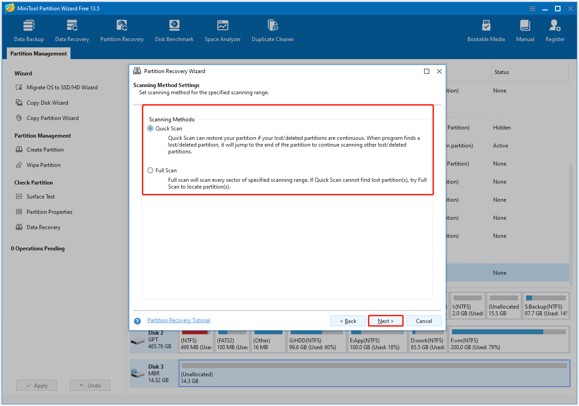579x406 pixels.
Task: Select the Quick Scan radio button
Action: tap(150, 128)
